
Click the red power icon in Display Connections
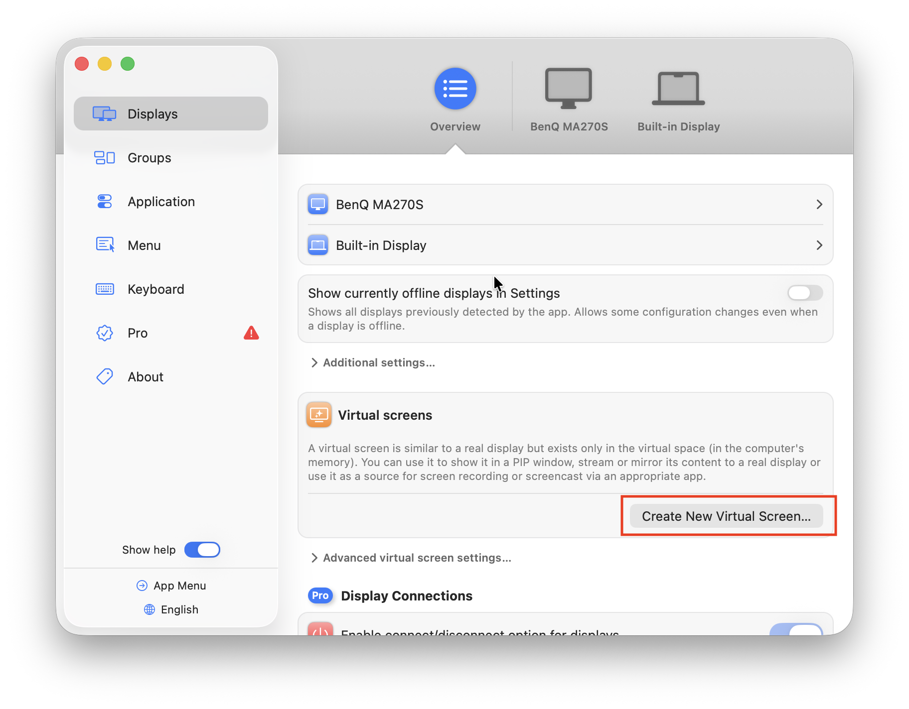coord(320,629)
